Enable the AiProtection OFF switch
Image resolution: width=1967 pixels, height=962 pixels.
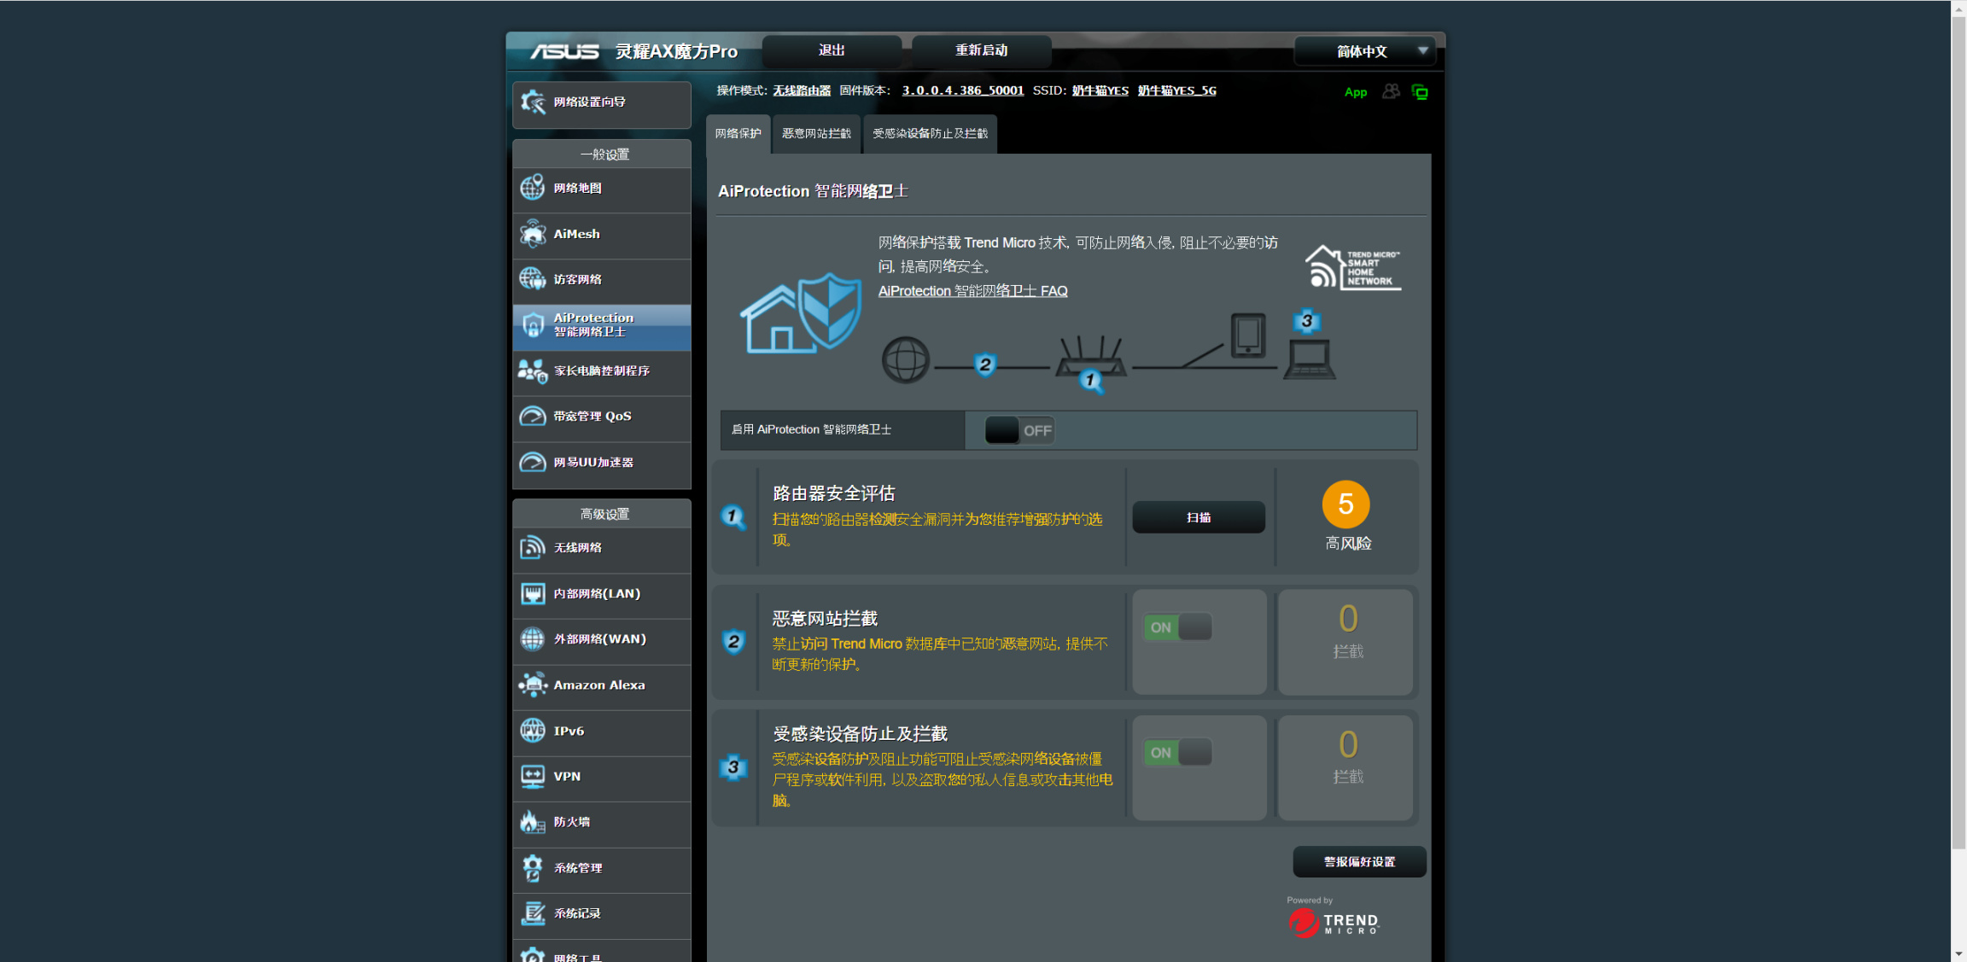[x=1019, y=430]
